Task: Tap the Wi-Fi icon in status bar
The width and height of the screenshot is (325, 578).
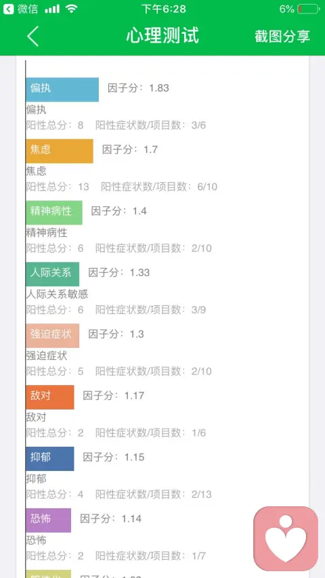Action: 72,9
